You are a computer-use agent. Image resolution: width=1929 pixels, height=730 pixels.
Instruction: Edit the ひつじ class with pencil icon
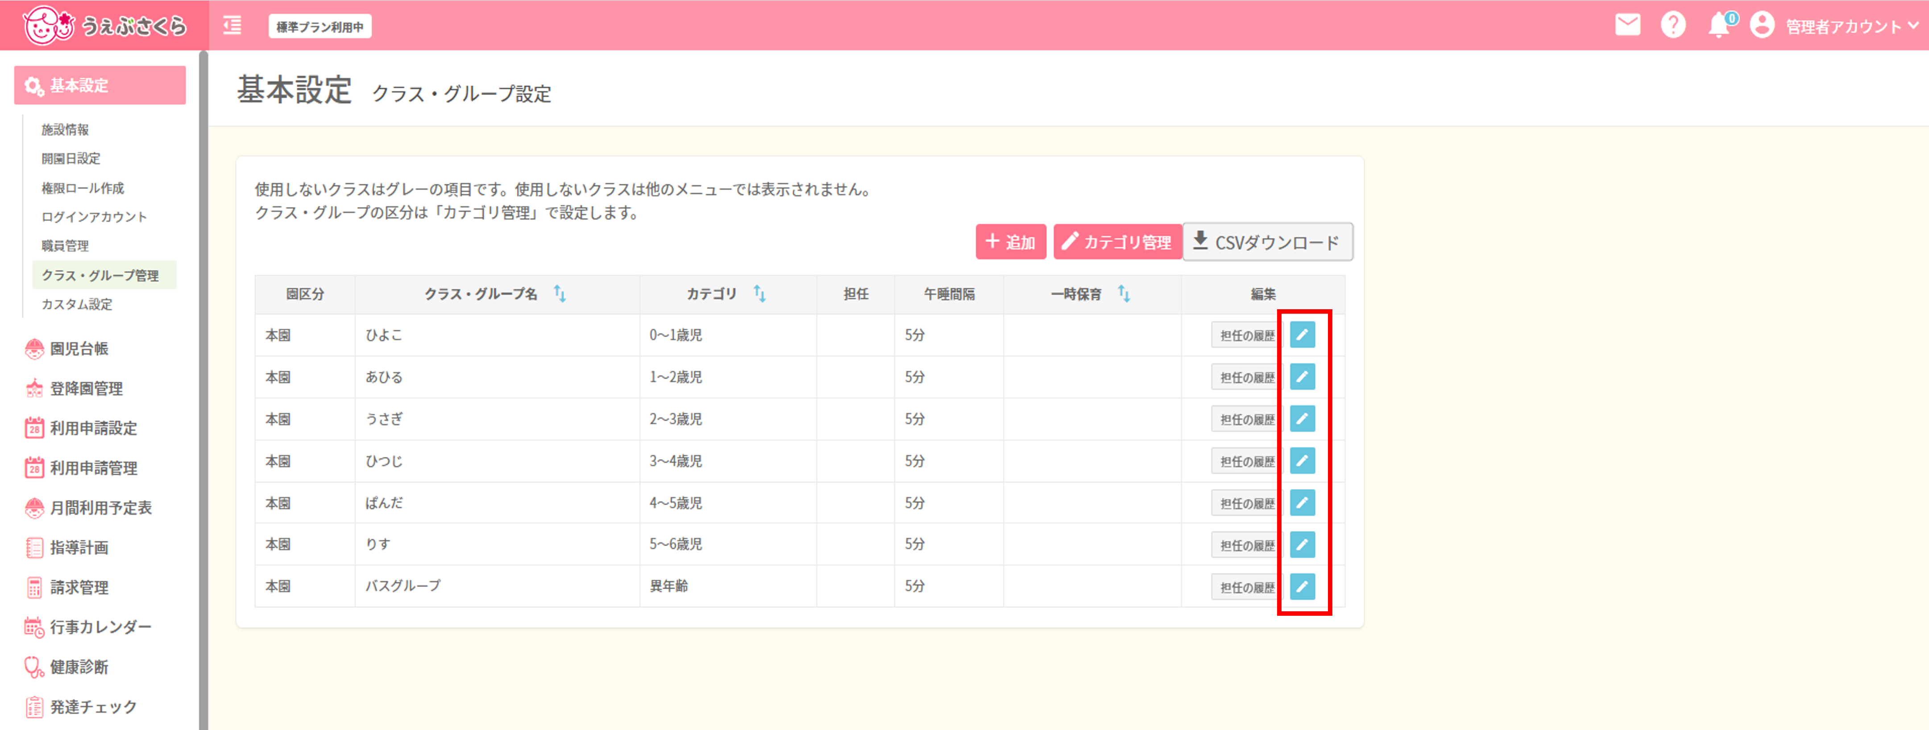click(x=1302, y=460)
